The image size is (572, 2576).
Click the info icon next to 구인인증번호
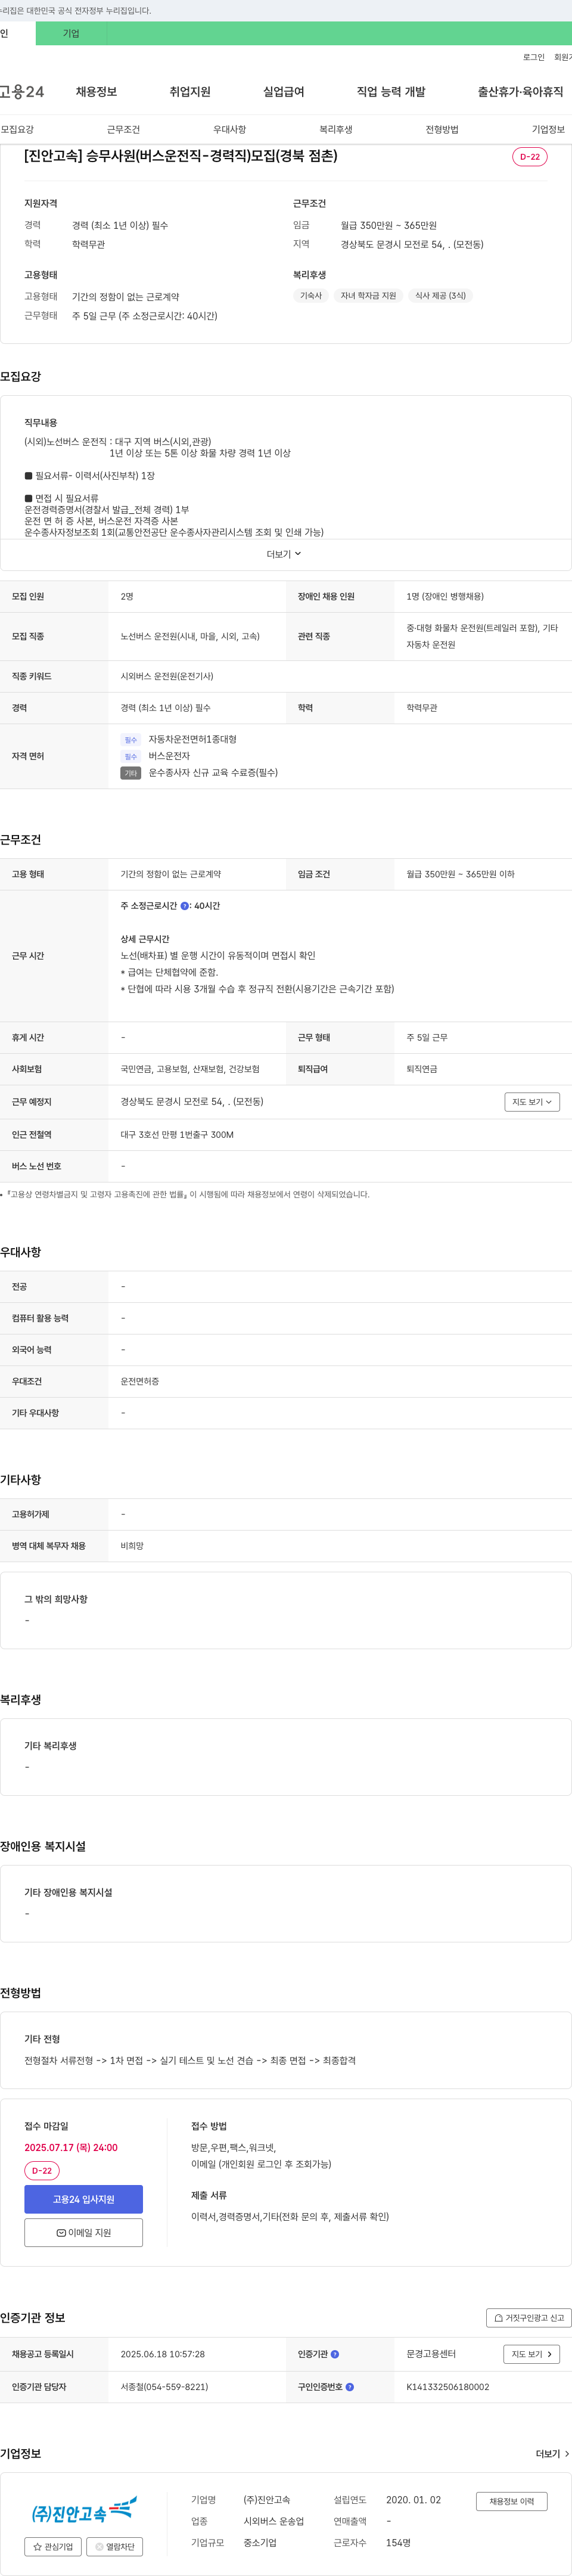(349, 2387)
